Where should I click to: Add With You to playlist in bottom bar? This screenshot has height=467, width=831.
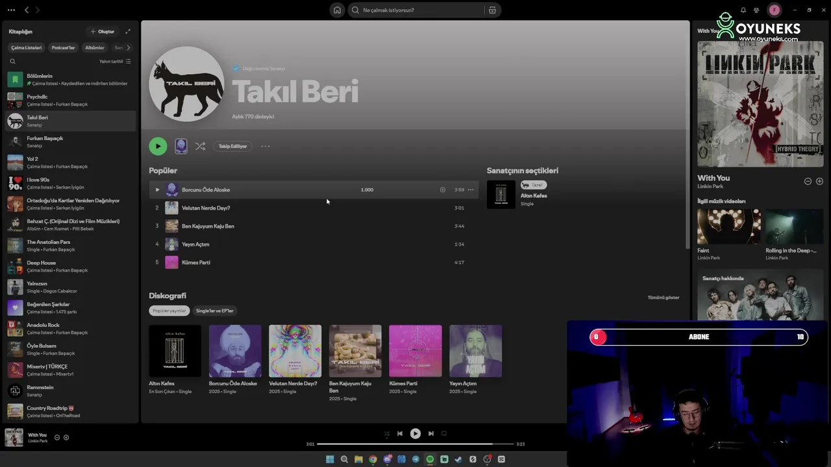[66, 437]
